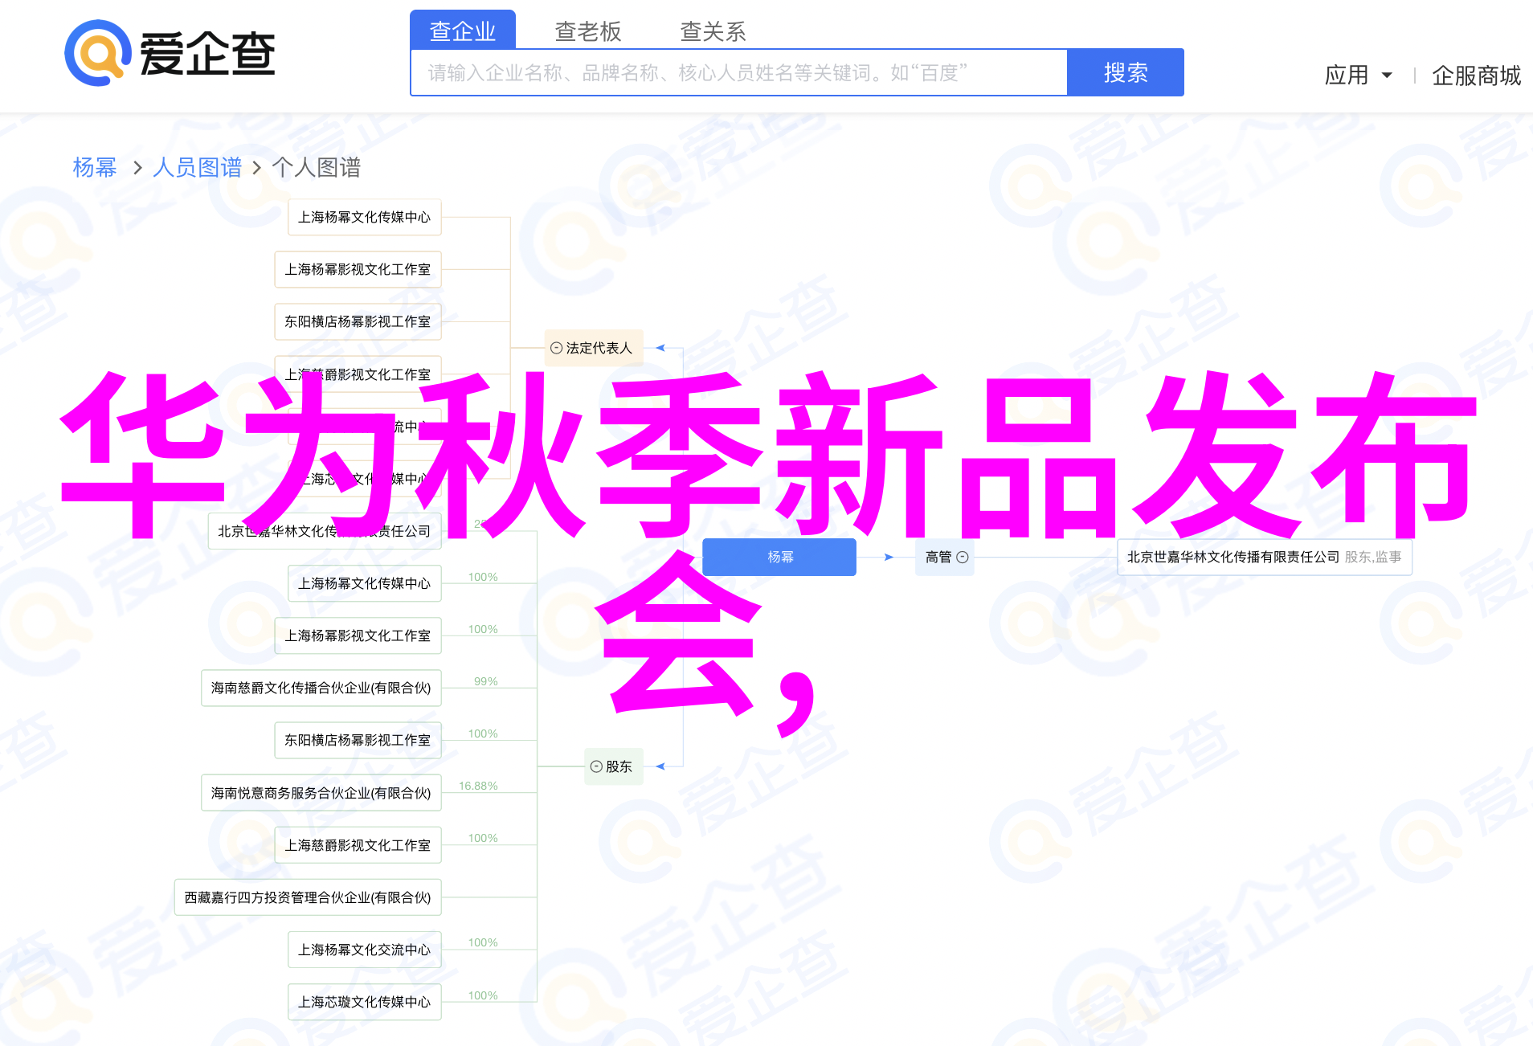Viewport: 1533px width, 1046px height.
Task: Open shareholder 上海杨幂影视文化工作室 100% node
Action: pyautogui.click(x=358, y=635)
